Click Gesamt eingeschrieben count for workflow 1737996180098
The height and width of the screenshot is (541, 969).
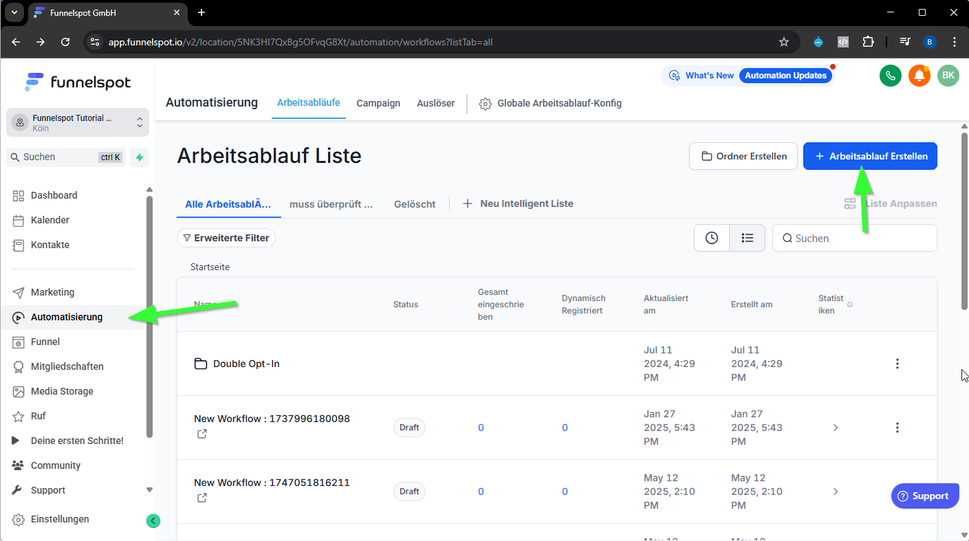click(x=481, y=428)
